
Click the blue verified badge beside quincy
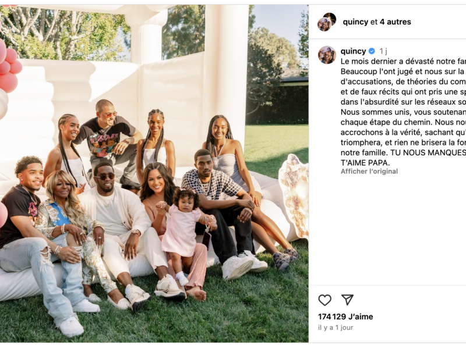[372, 51]
